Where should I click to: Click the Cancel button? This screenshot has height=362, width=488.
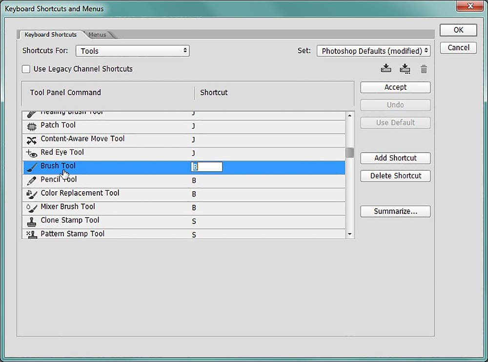pos(458,48)
